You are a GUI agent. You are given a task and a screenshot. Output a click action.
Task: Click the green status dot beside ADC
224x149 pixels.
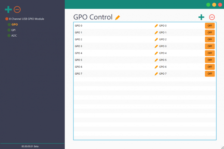[x=9, y=35]
